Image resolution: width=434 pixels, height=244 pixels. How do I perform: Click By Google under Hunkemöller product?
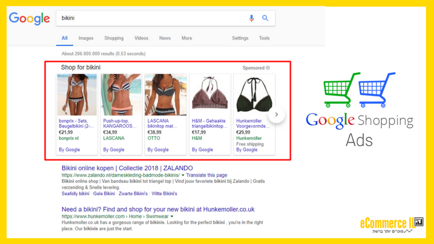247,150
